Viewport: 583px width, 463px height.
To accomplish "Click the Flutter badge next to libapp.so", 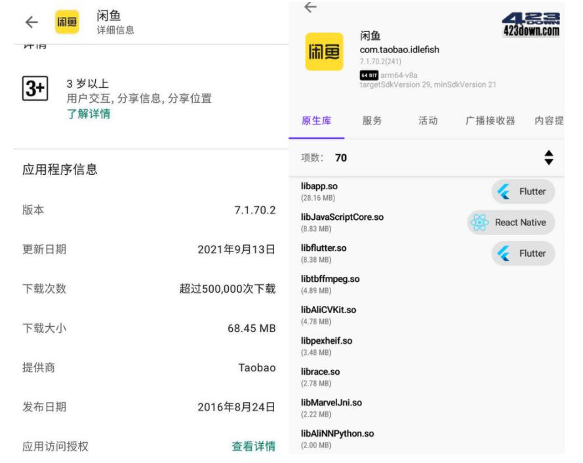I will (523, 191).
